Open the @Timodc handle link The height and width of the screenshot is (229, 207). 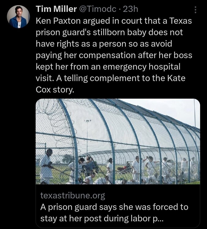[x=98, y=9]
